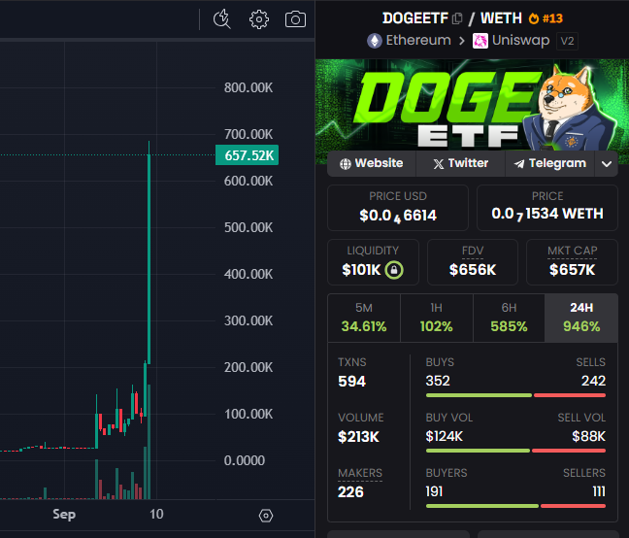
Task: Click the TXNS value 594
Action: tap(351, 381)
